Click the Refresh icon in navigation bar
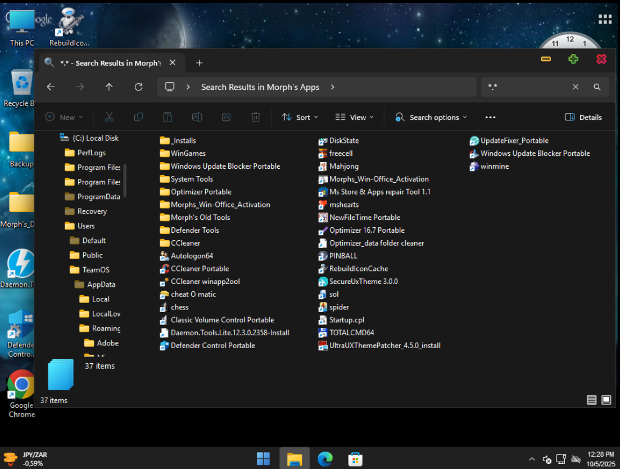The width and height of the screenshot is (620, 469). [138, 87]
